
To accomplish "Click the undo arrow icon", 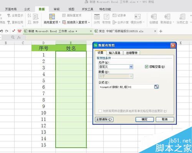I will 2,31.
